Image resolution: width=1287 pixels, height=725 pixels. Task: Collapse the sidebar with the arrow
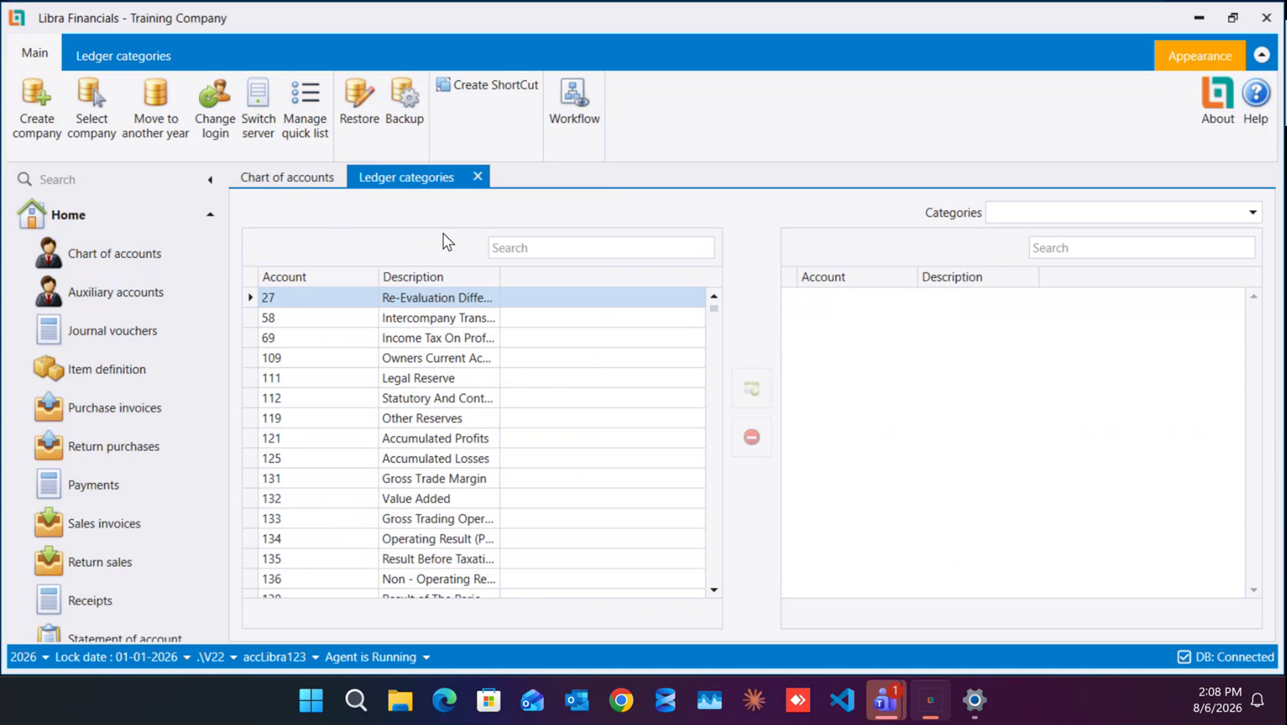[x=210, y=180]
